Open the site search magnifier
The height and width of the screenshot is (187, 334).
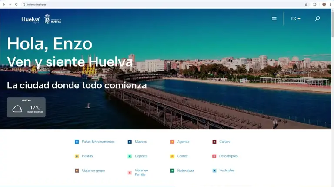(317, 19)
